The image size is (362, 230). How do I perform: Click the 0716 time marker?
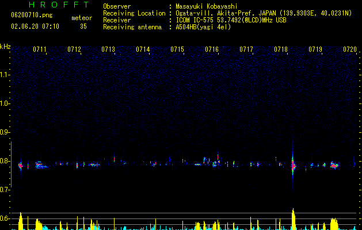(212, 49)
